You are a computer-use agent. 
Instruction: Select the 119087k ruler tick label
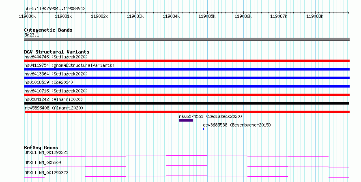tap(279, 16)
